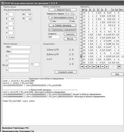Click the Скорость input field
The width and height of the screenshot is (124, 132).
pos(54,37)
